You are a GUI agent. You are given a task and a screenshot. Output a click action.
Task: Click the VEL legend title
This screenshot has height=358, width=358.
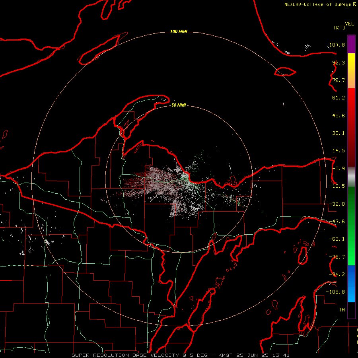pos(349,24)
